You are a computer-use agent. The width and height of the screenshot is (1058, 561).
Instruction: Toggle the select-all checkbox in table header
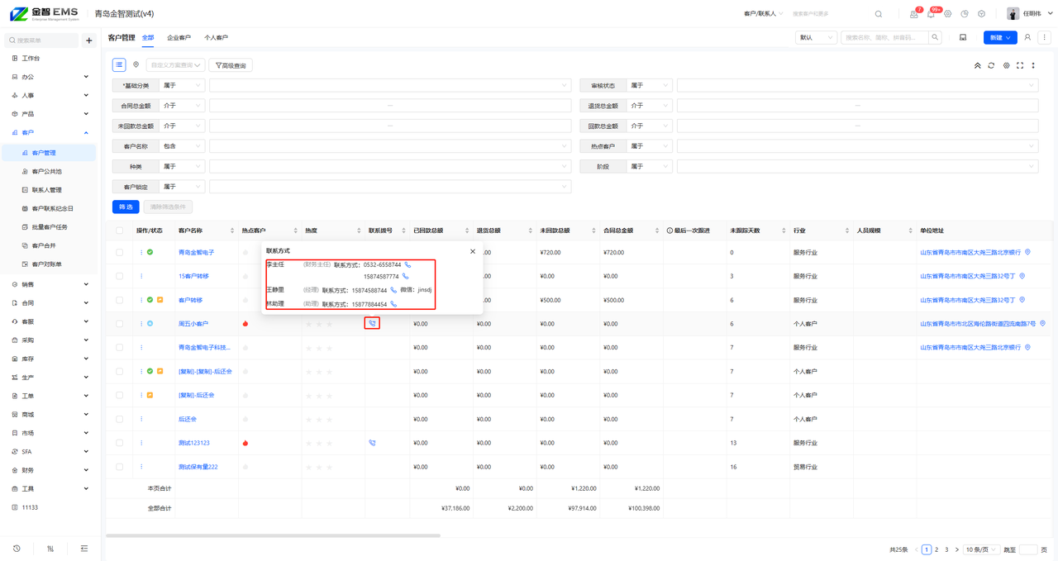120,231
